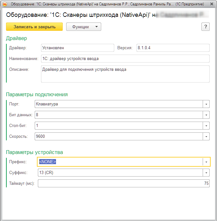Click the 'Таймаут (мс)' field showing 75
217x221 pixels.
(124, 183)
